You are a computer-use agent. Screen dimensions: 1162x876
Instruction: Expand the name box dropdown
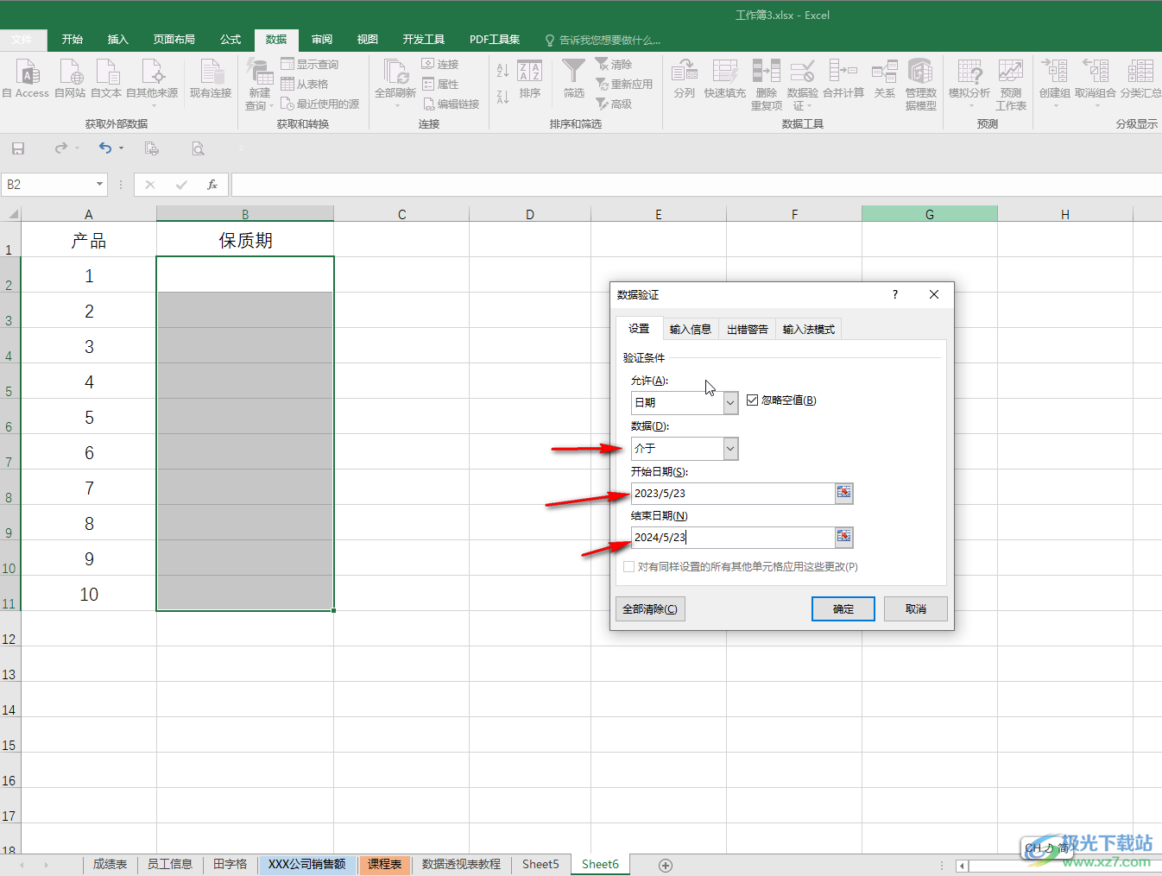[99, 184]
